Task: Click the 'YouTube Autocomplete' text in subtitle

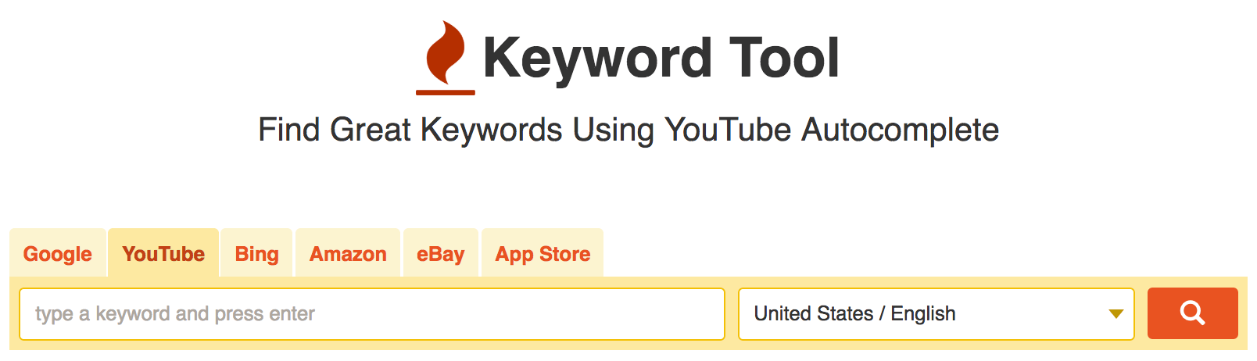Action: 832,130
